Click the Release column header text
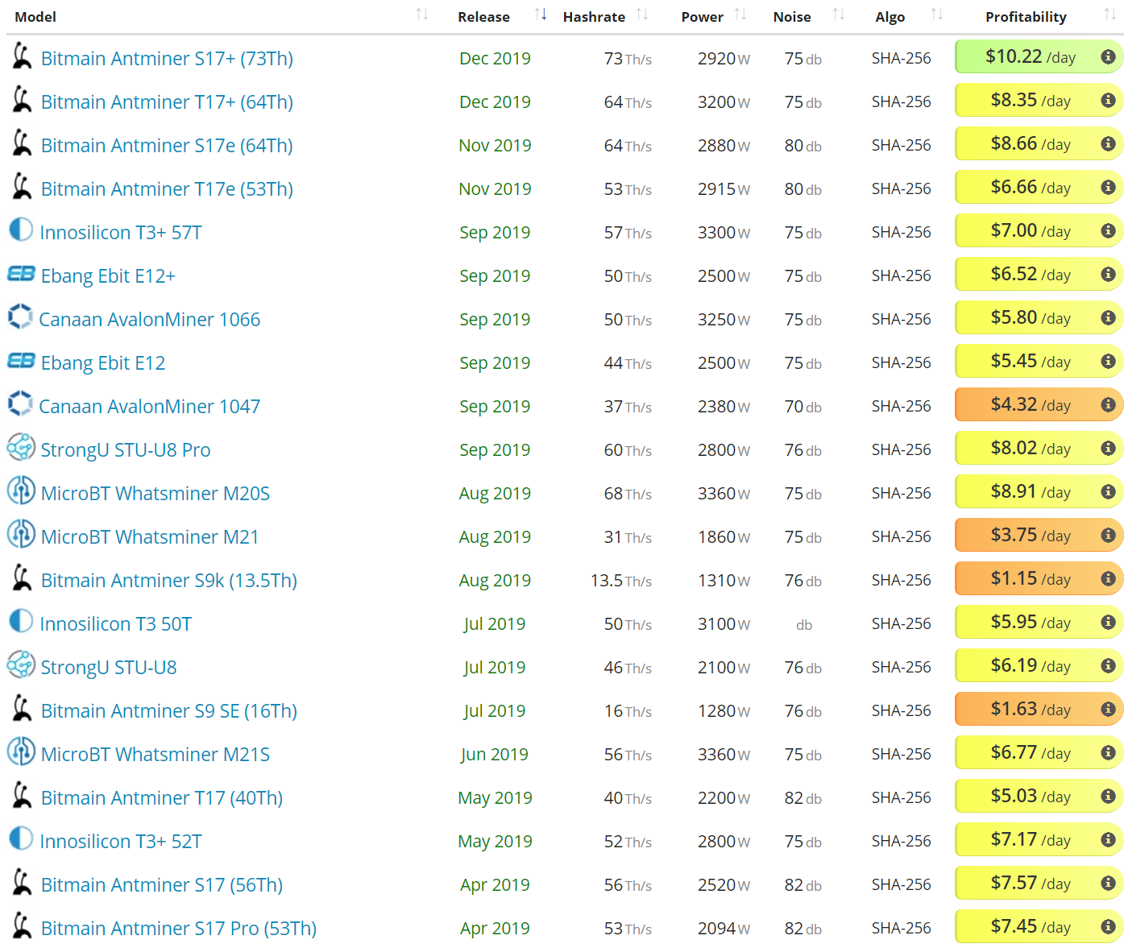The height and width of the screenshot is (948, 1124). (x=483, y=17)
